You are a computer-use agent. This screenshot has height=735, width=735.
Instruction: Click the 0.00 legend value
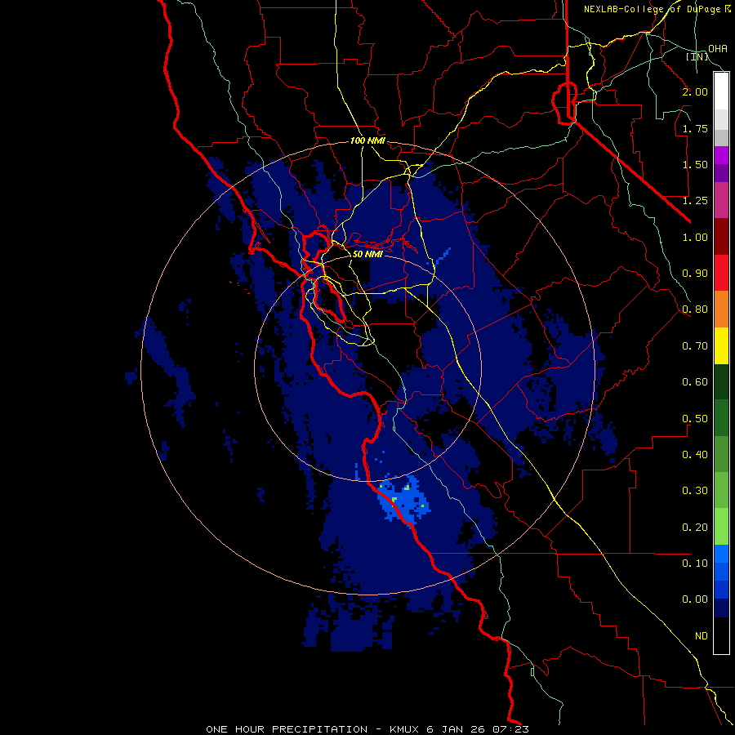[x=695, y=599]
